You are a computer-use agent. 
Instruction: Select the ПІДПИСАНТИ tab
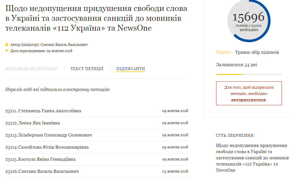tap(131, 69)
